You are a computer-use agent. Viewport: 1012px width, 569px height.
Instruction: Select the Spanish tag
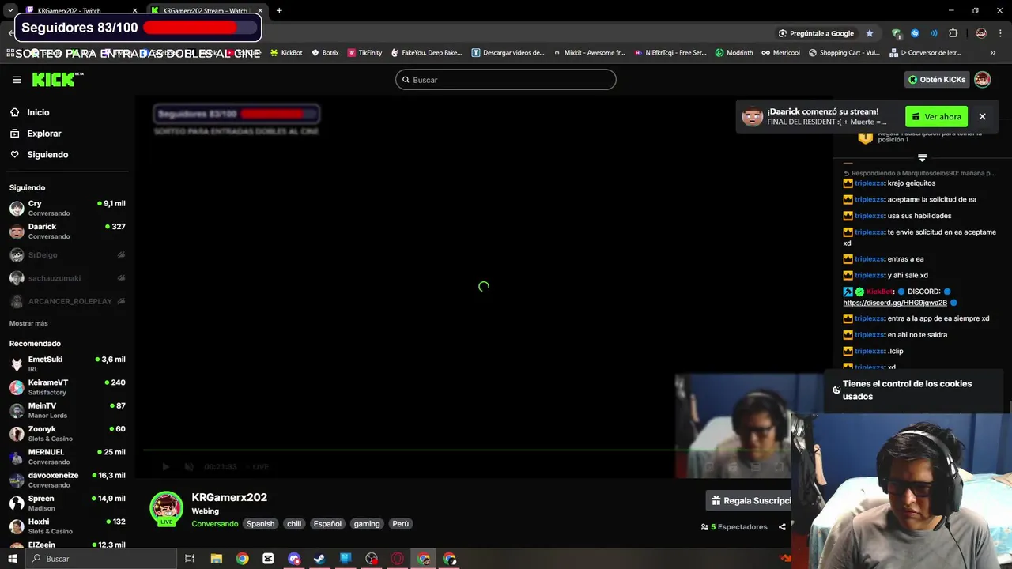(x=260, y=524)
